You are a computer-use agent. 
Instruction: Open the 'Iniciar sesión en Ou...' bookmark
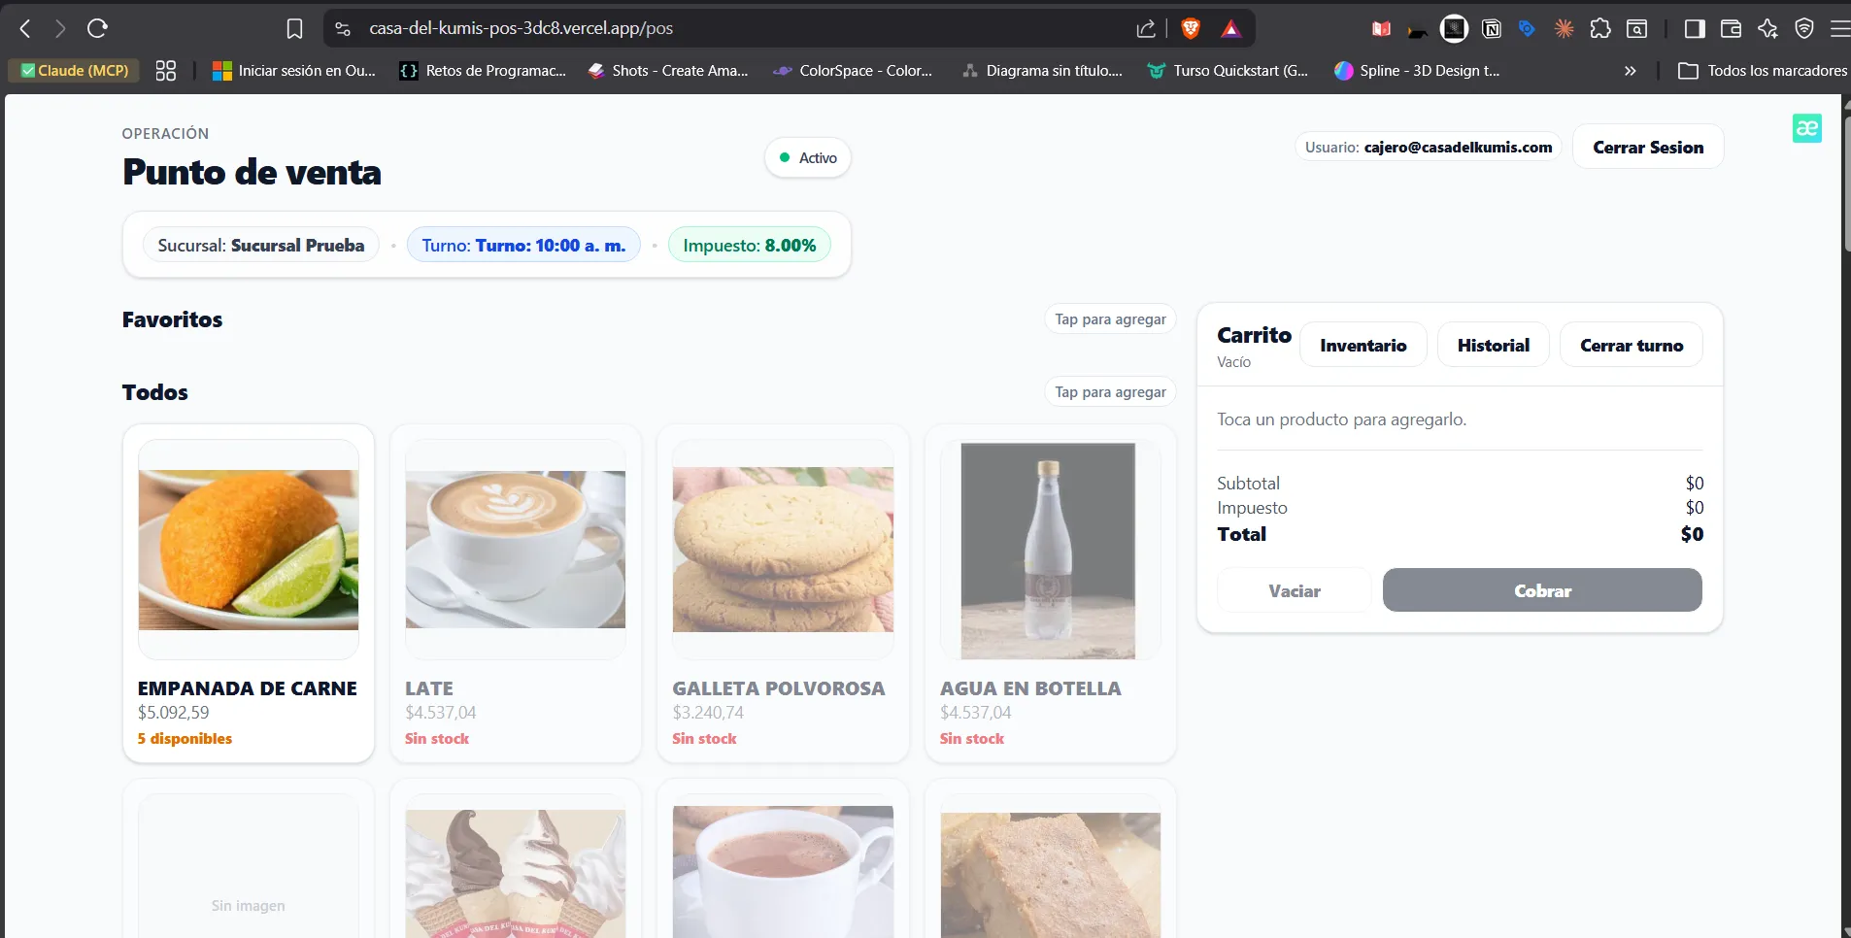[x=294, y=71]
